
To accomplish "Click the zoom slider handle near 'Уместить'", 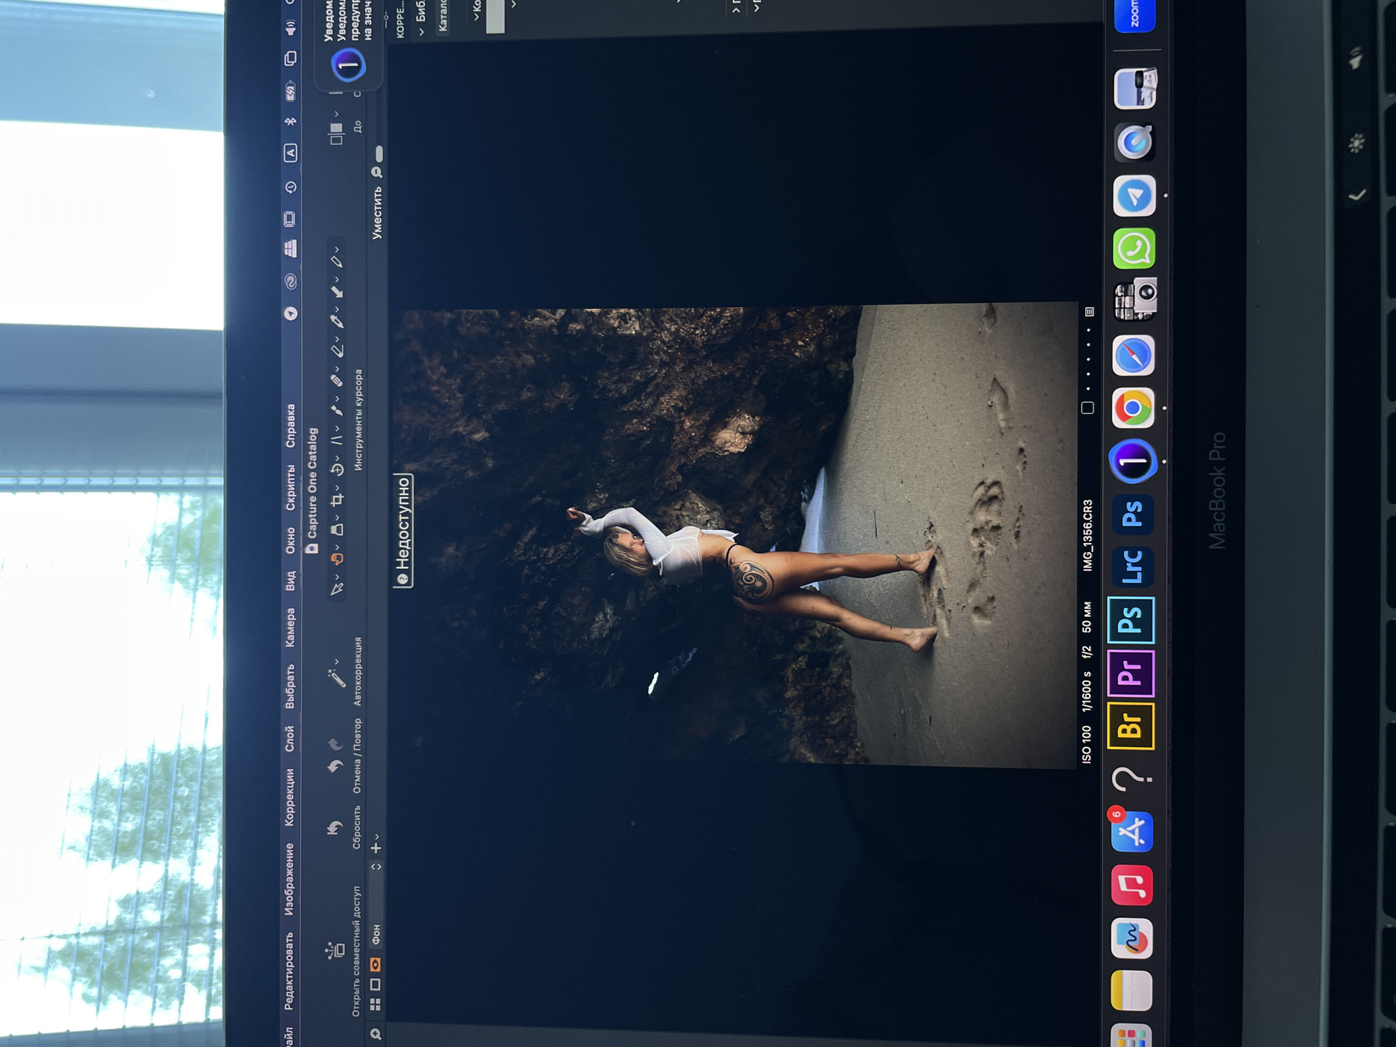I will point(378,153).
